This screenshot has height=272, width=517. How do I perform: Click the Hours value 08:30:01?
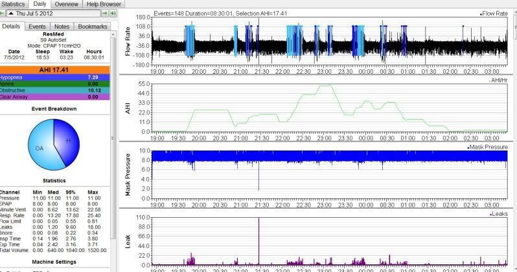(94, 58)
